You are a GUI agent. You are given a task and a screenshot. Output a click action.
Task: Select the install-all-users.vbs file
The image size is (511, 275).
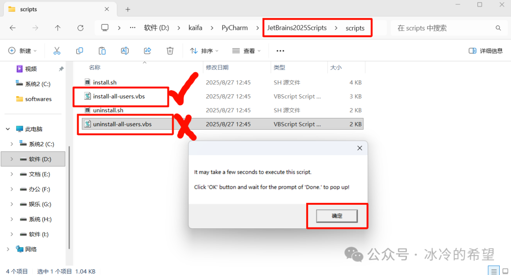[x=119, y=96]
